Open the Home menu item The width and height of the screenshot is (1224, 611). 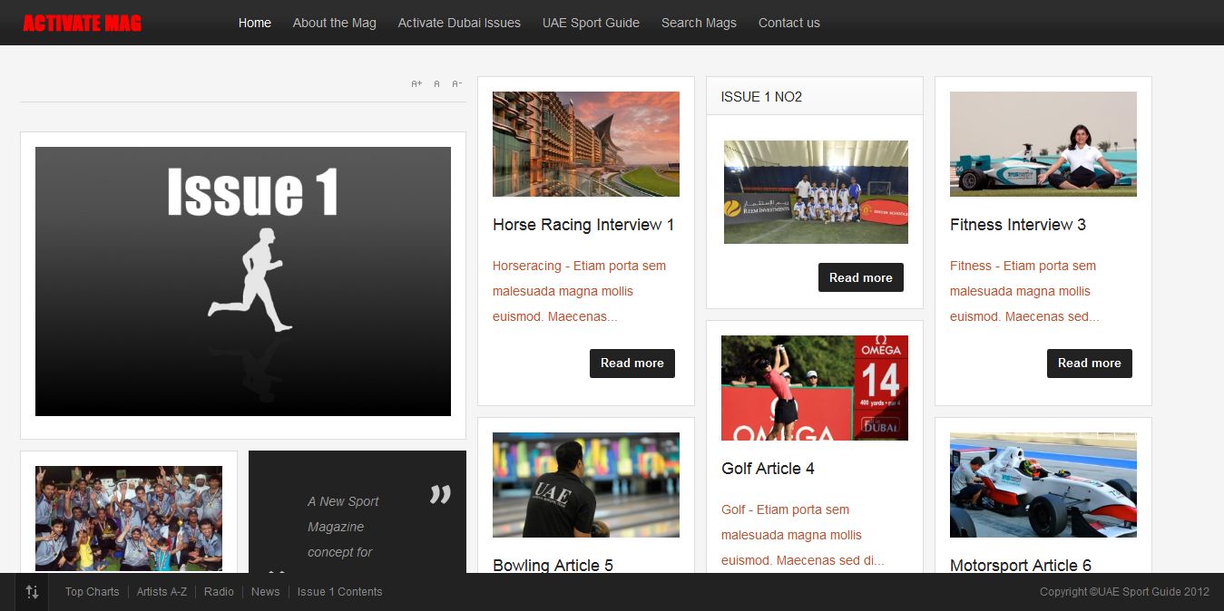[255, 23]
